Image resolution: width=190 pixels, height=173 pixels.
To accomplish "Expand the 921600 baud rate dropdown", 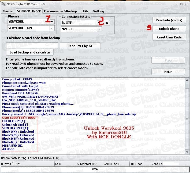I will pyautogui.click(x=99, y=29).
